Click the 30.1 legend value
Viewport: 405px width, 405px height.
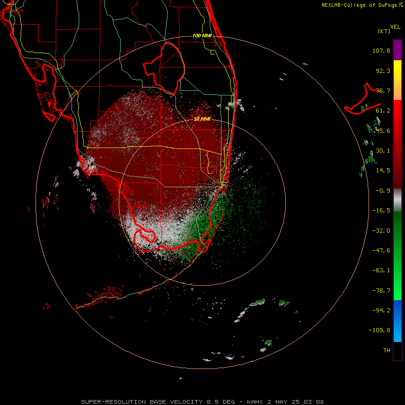coord(383,151)
